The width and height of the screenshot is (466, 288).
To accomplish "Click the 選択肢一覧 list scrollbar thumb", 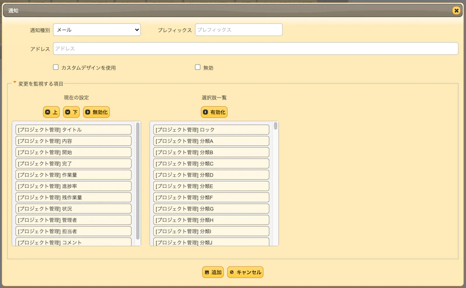I will pos(276,126).
